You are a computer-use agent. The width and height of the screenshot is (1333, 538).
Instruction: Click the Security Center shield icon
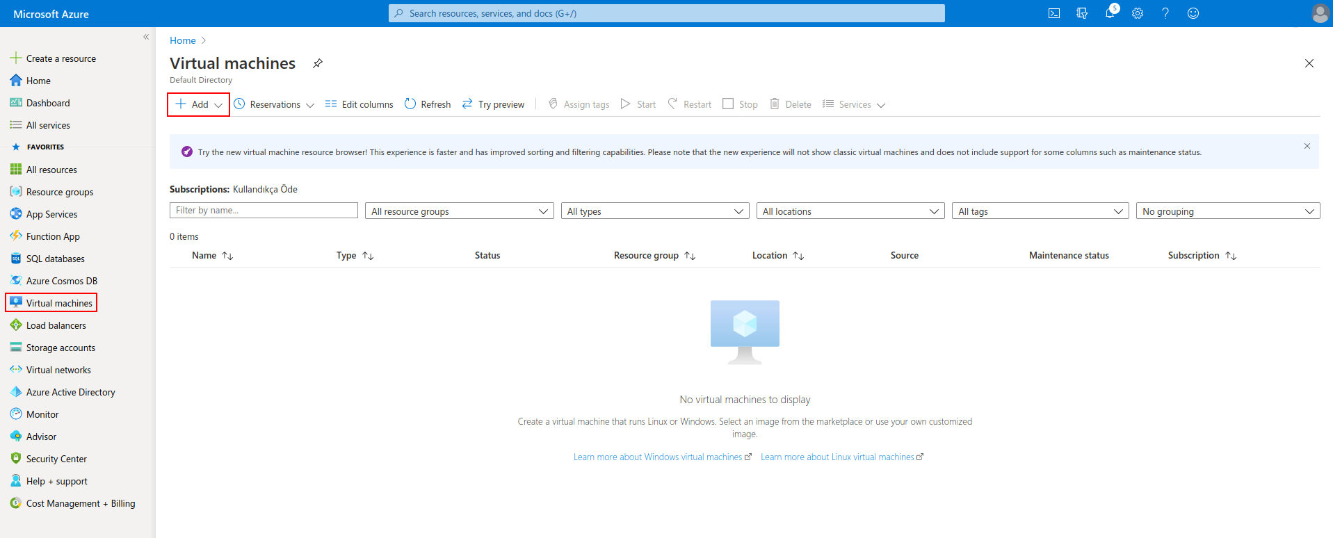[16, 459]
